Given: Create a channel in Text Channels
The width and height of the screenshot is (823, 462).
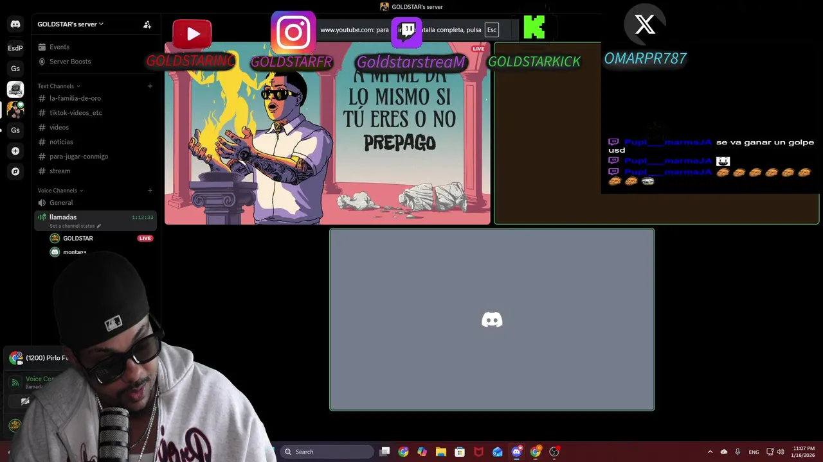Looking at the screenshot, I should click(x=150, y=86).
